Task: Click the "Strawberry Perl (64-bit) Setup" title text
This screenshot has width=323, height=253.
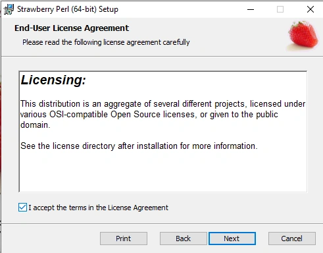Action: [x=68, y=9]
